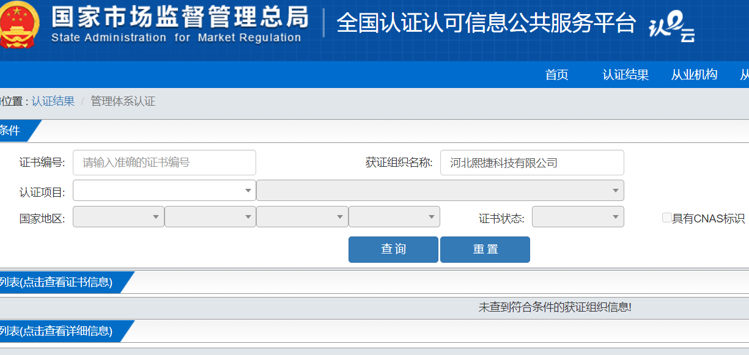
Task: Click the 证书状态 label
Action: point(501,218)
